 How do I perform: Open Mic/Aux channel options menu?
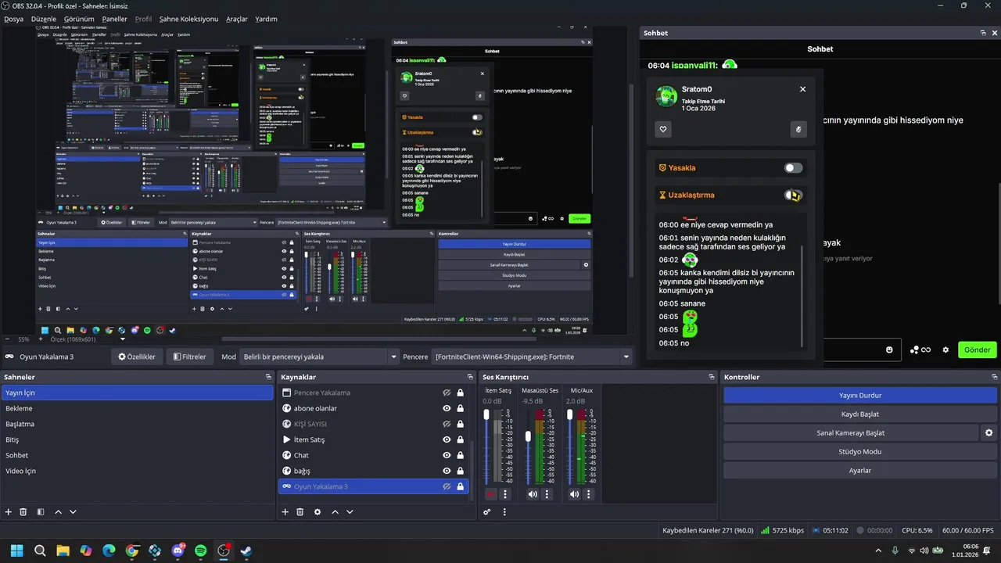click(x=588, y=494)
